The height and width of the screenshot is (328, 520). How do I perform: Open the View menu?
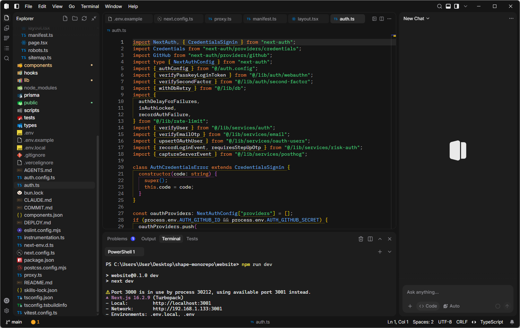pyautogui.click(x=58, y=6)
